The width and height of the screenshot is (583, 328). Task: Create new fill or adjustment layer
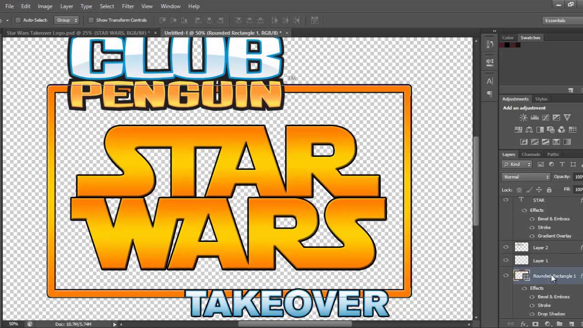(x=547, y=324)
